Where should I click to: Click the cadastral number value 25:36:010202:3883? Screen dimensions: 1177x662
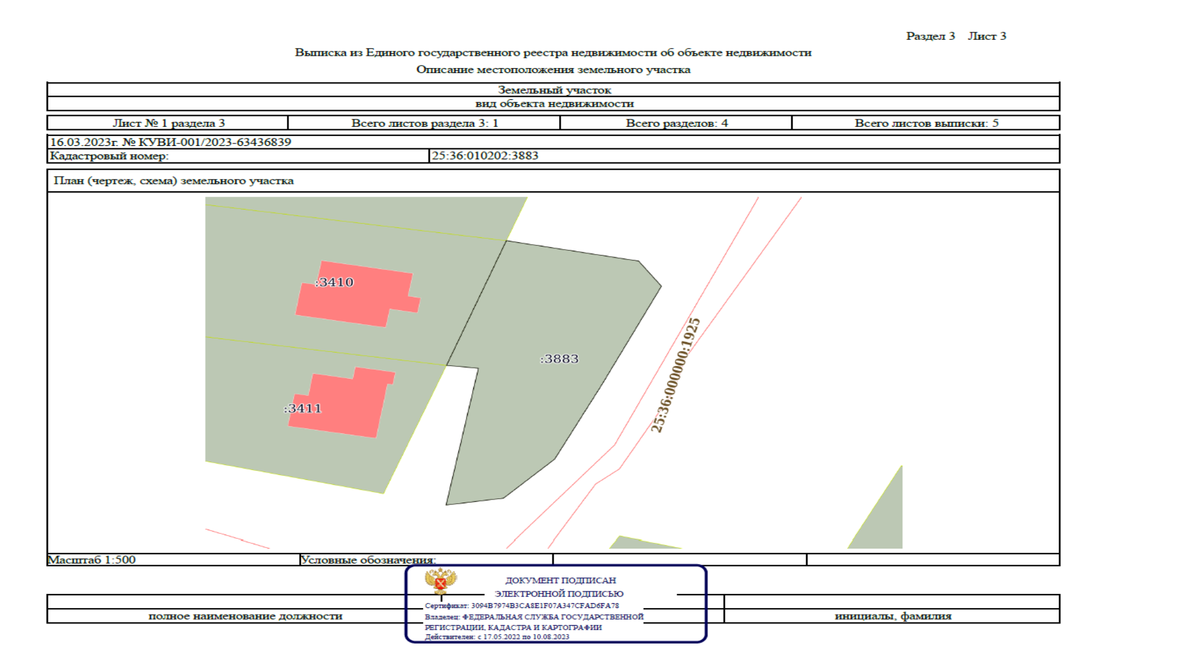tap(485, 156)
